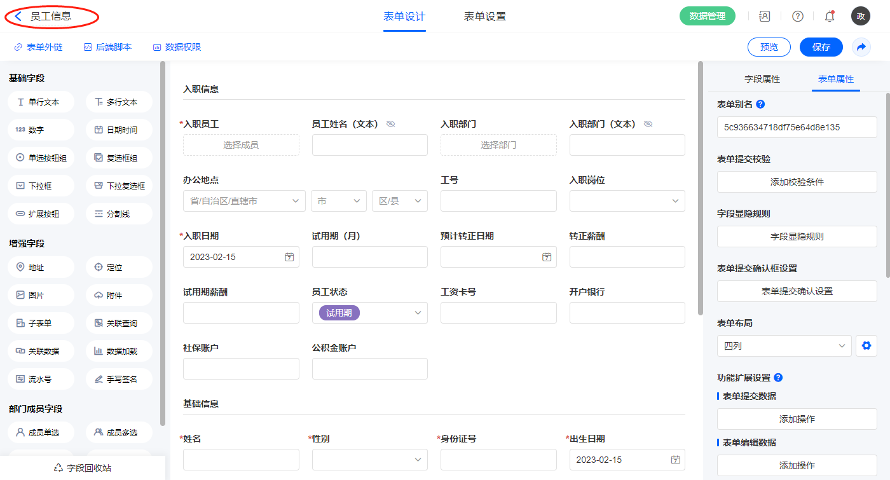Screen dimensions: 890x480
Task: Open the 表单布局 gear settings icon
Action: coord(865,346)
